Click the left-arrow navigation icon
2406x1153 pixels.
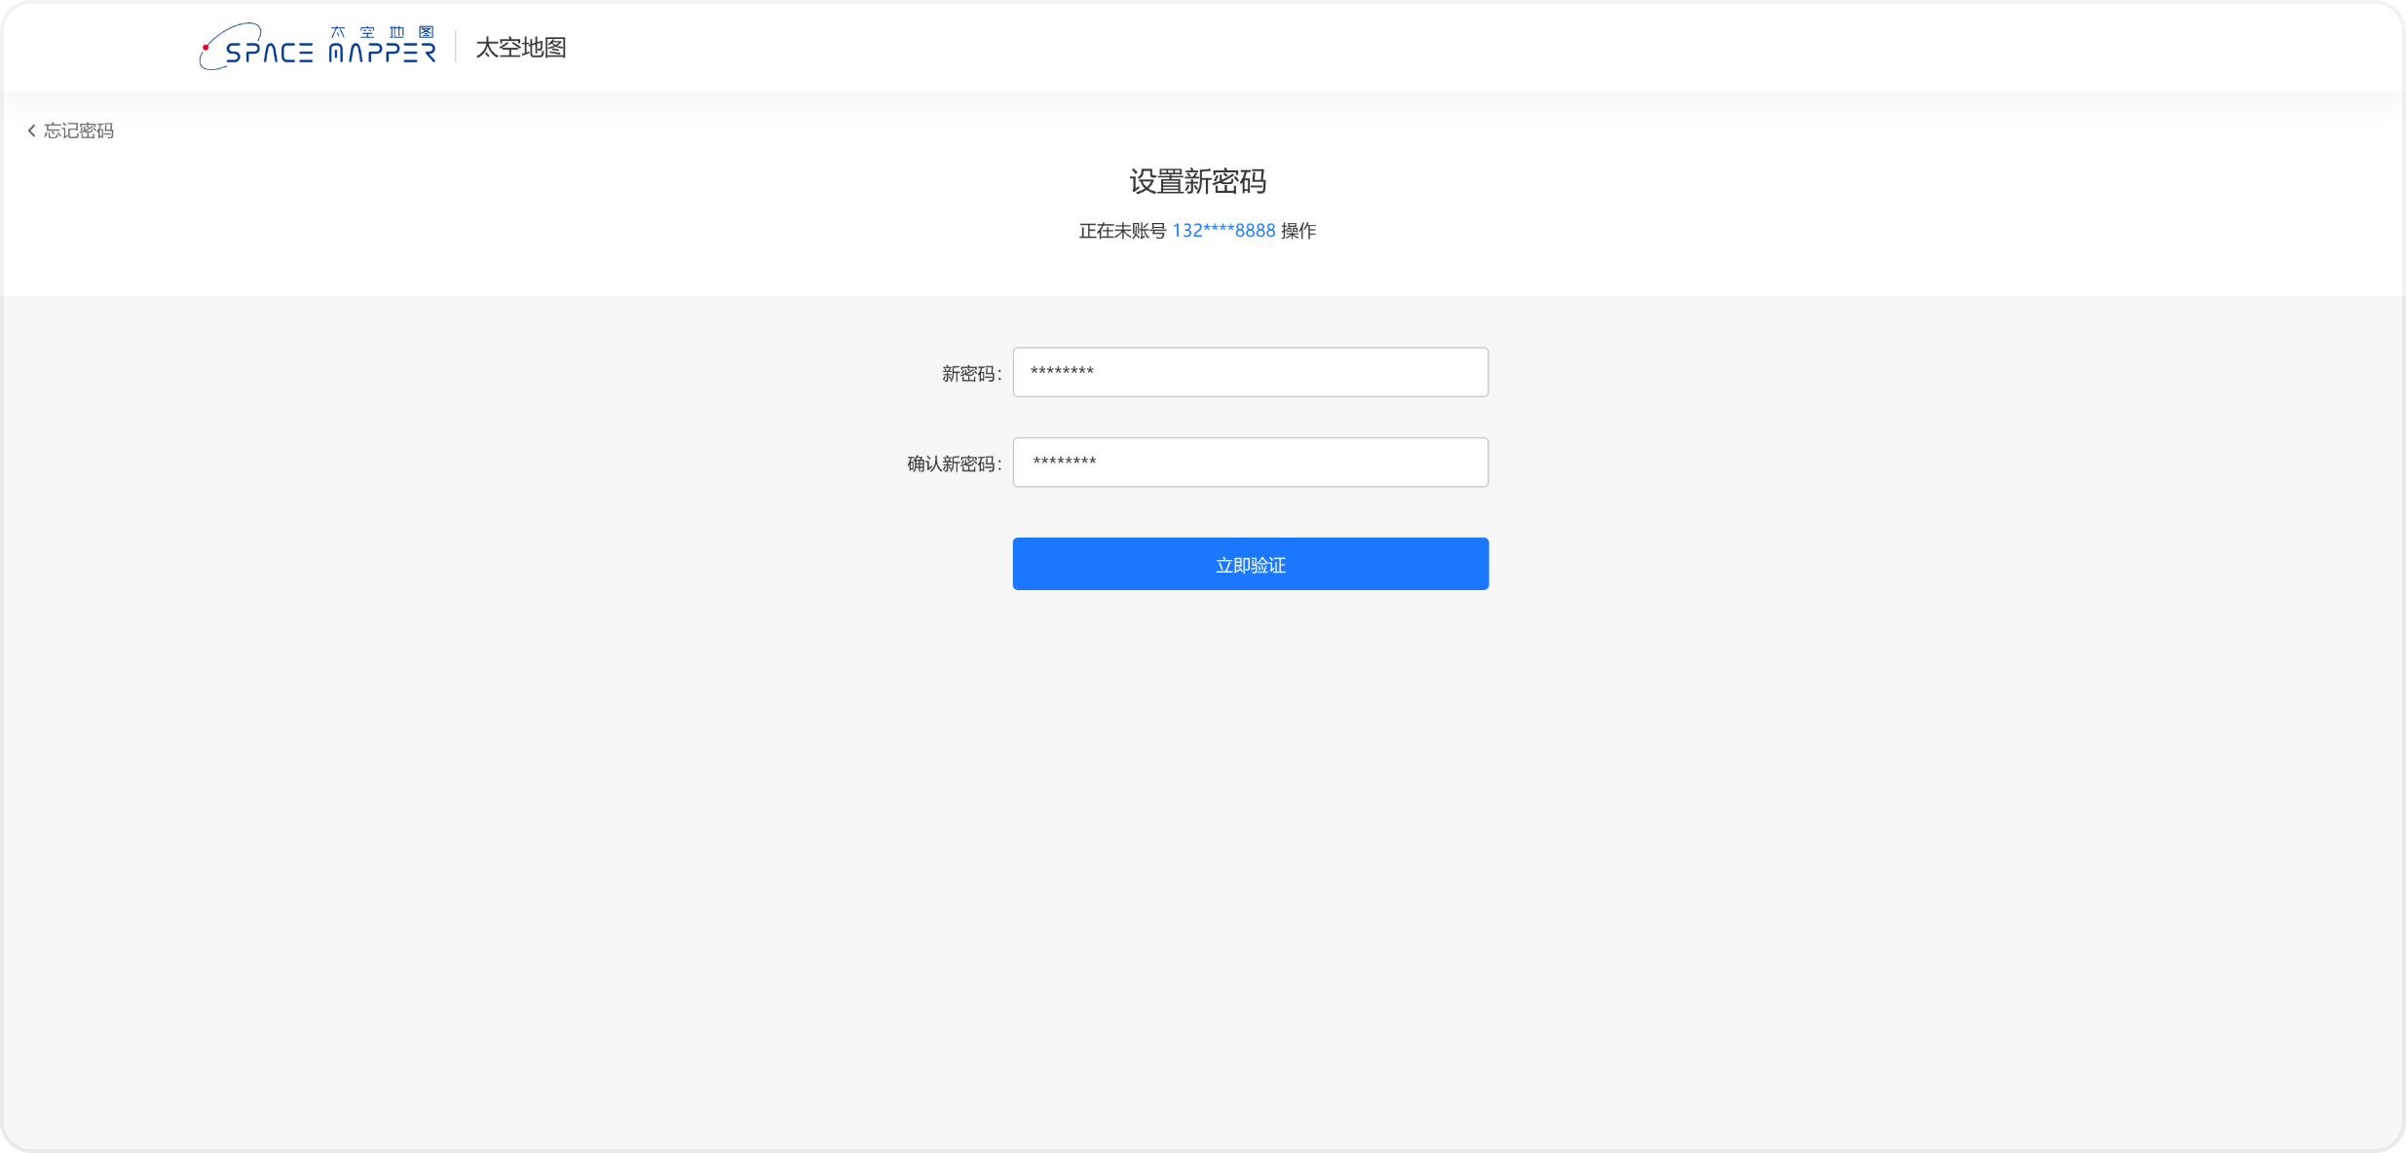coord(32,130)
